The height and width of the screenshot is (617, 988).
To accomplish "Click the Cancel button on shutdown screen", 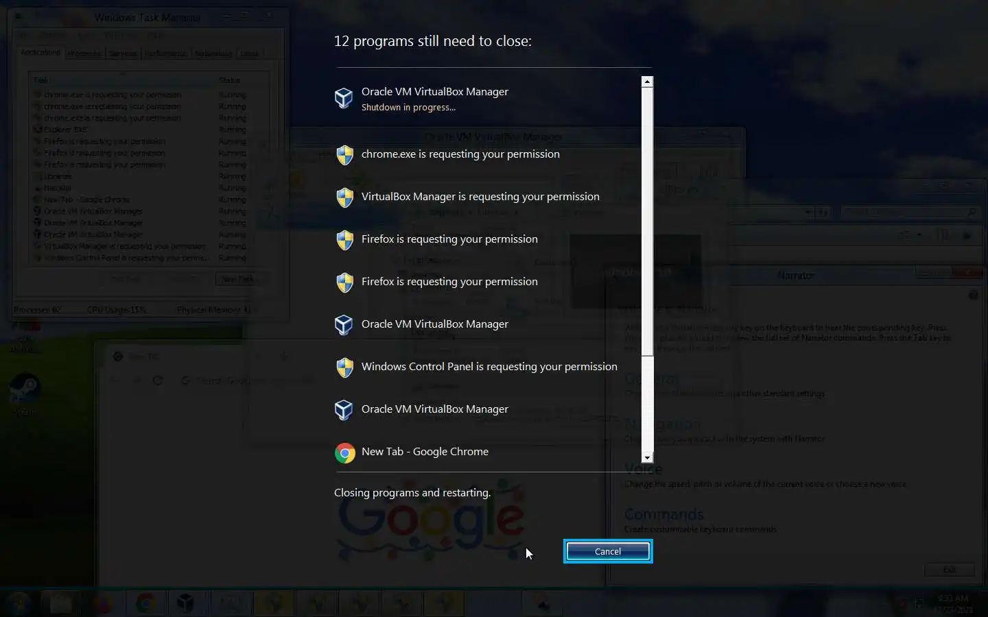I will point(608,551).
